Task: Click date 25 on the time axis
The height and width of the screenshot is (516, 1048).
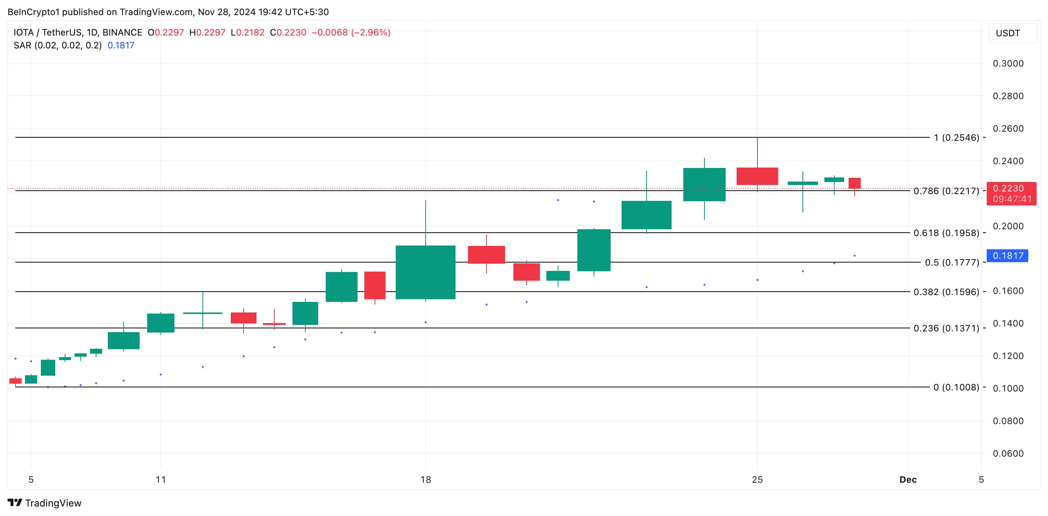Action: [757, 479]
